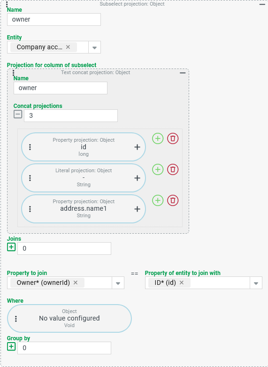
Task: Expand the address.name1 projection details
Action: (137, 209)
